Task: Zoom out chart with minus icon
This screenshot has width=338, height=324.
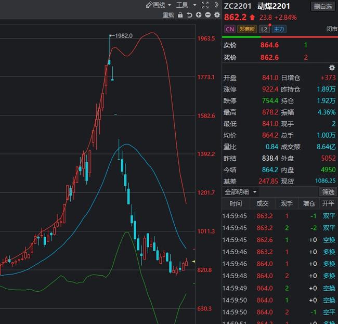Action: pyautogui.click(x=208, y=15)
